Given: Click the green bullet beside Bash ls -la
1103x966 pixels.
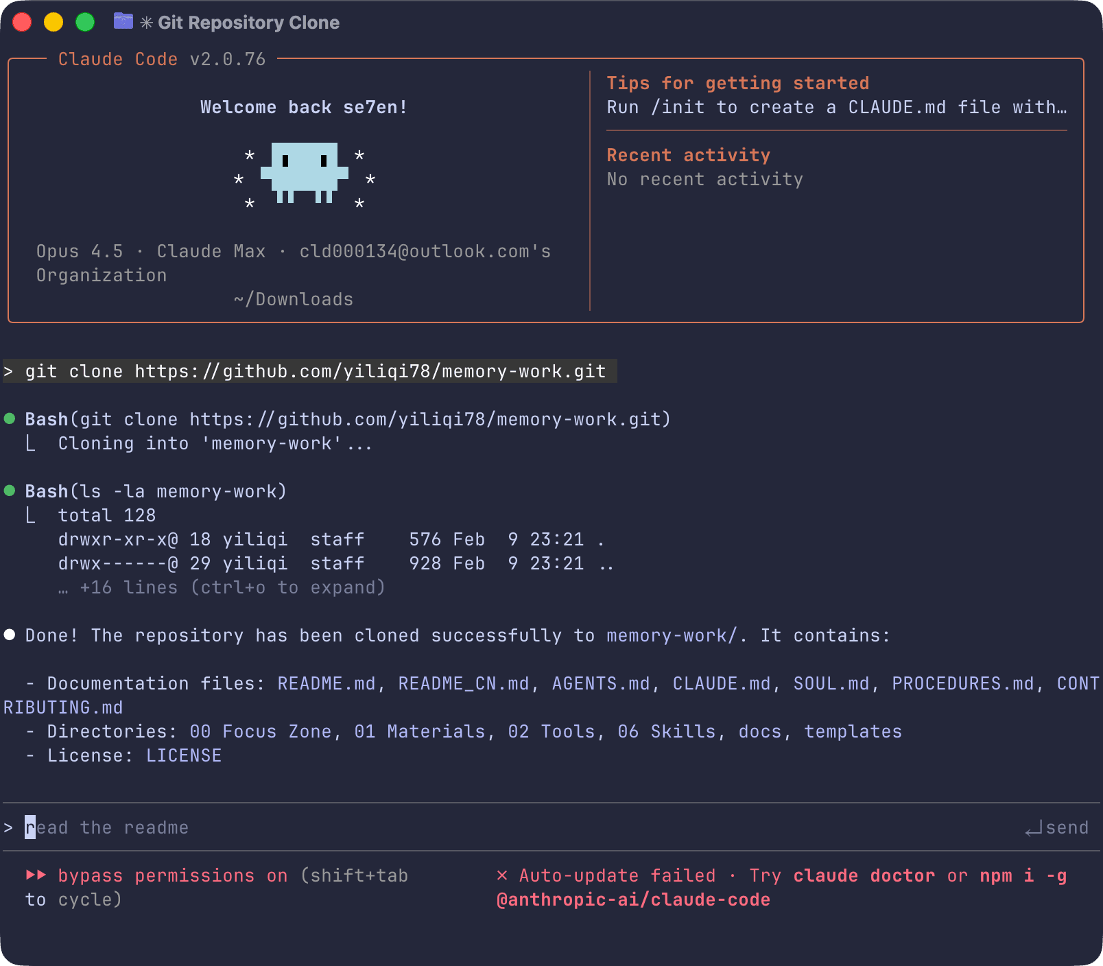Looking at the screenshot, I should pyautogui.click(x=10, y=491).
